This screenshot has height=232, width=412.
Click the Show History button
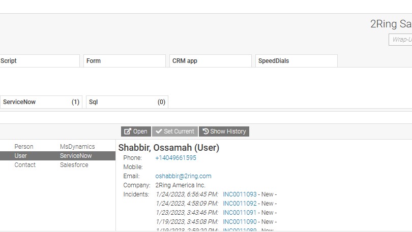[x=224, y=131]
